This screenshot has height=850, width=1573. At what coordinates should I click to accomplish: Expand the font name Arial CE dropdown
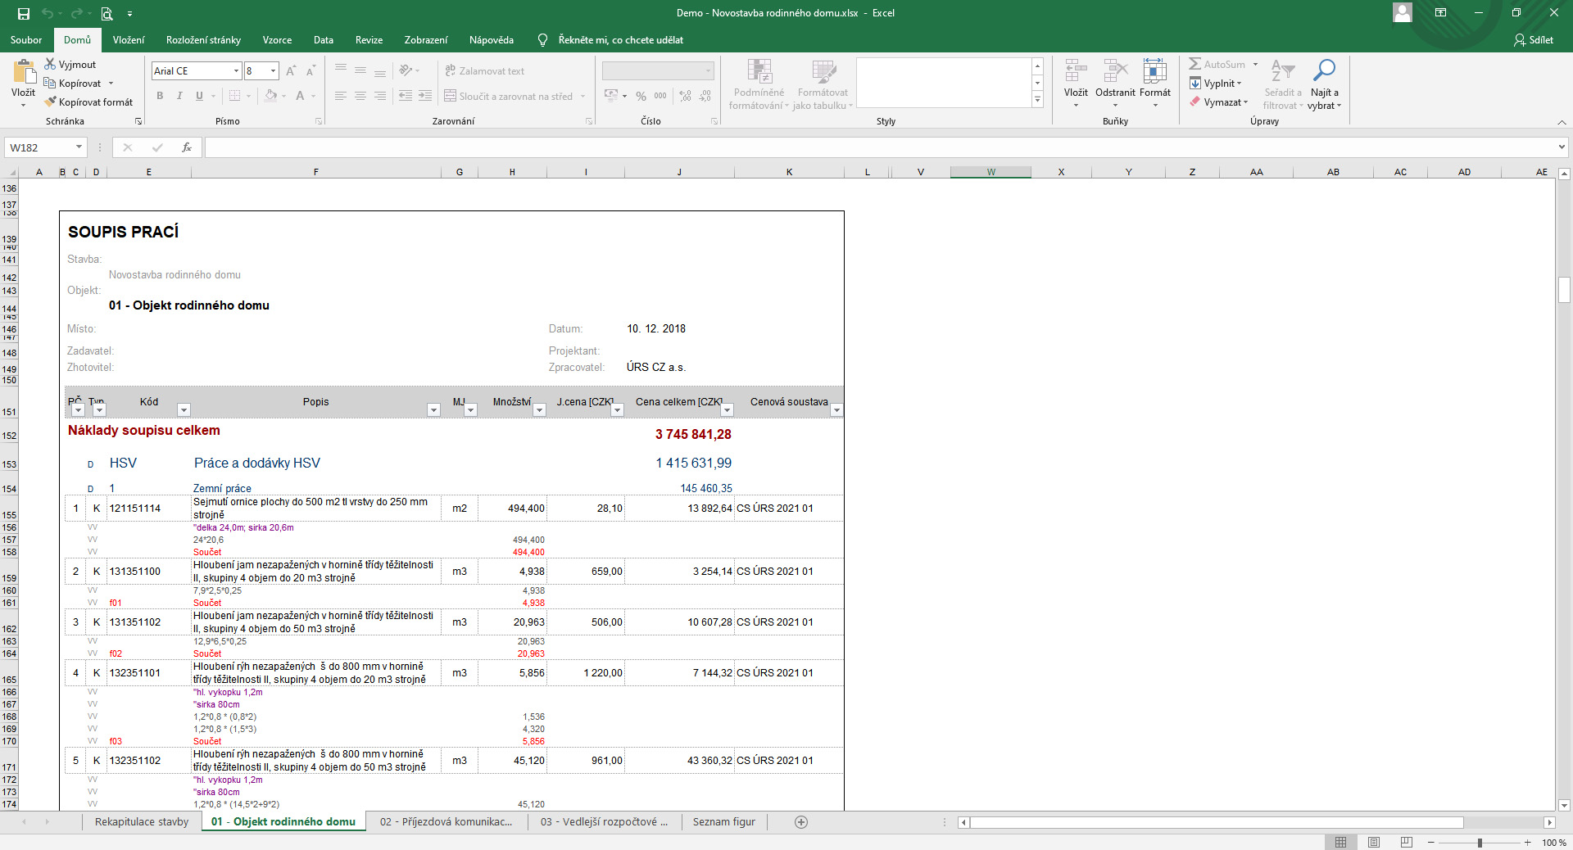(236, 71)
